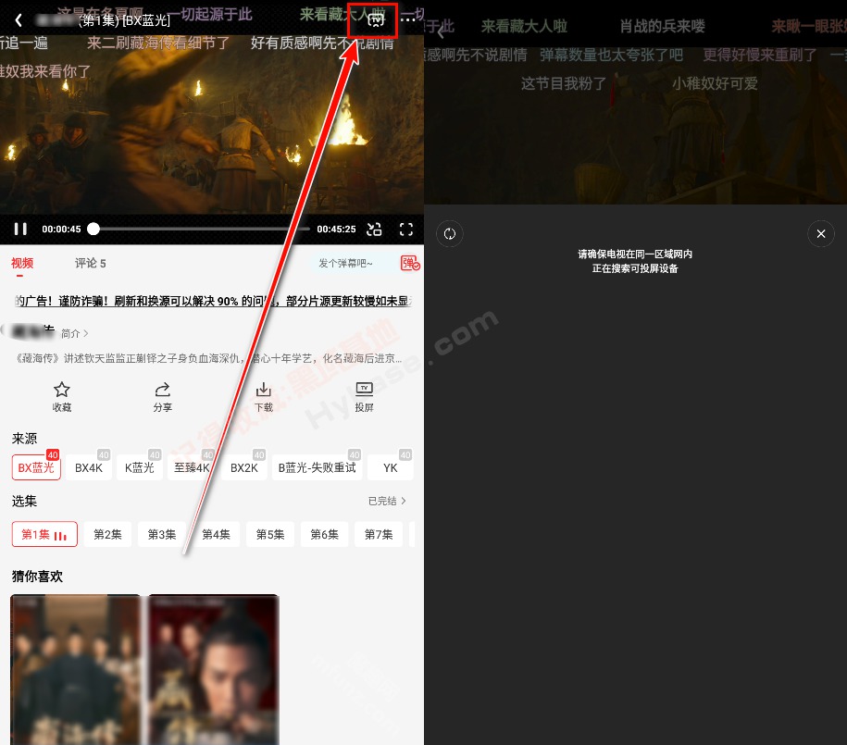Play episode 第3集
Screen dimensions: 847x745
[161, 534]
